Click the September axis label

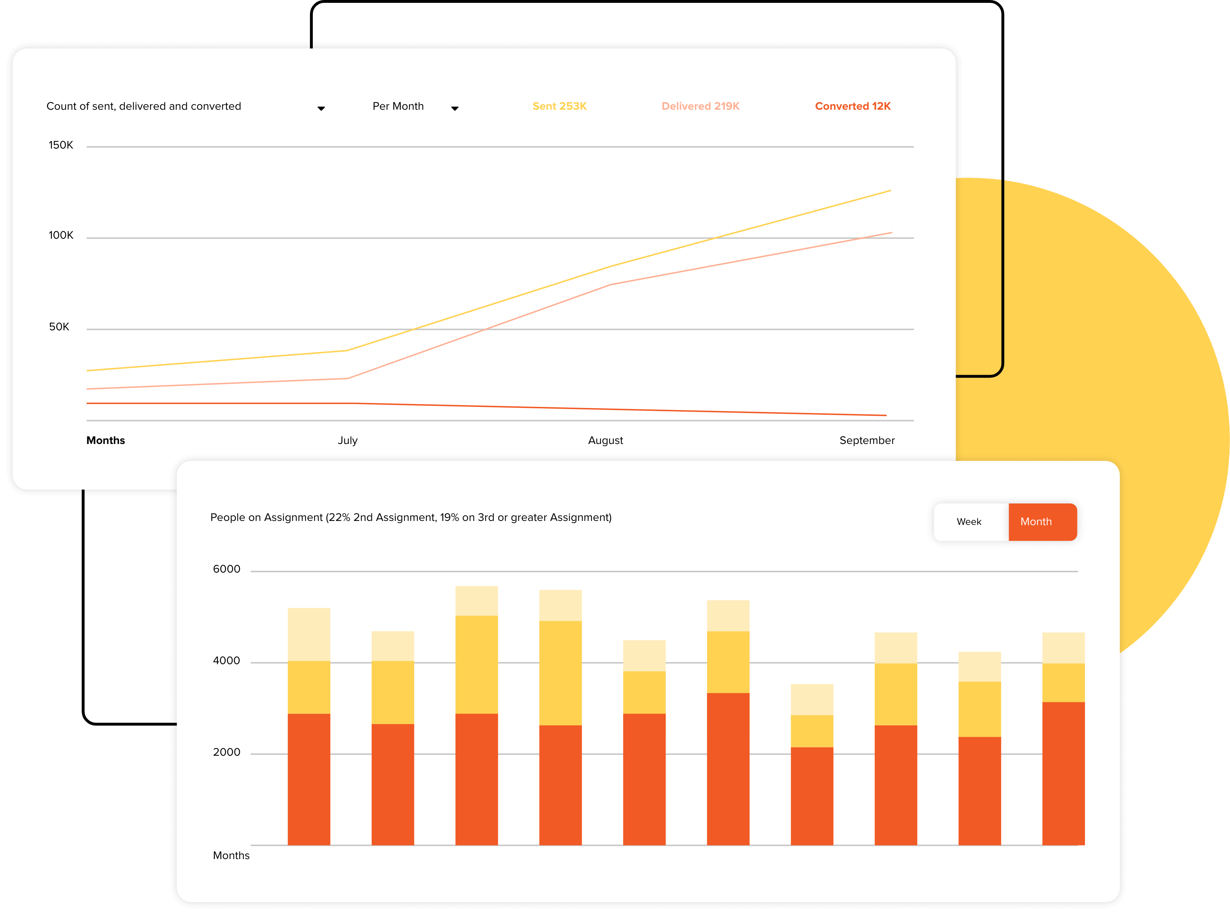pos(867,440)
